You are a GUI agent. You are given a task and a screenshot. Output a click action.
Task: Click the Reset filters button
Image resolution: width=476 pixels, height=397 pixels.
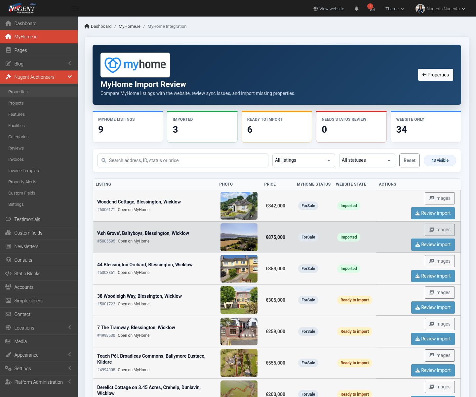[409, 160]
